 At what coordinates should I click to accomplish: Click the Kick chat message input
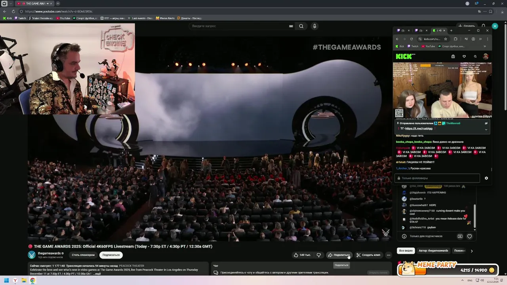[437, 178]
